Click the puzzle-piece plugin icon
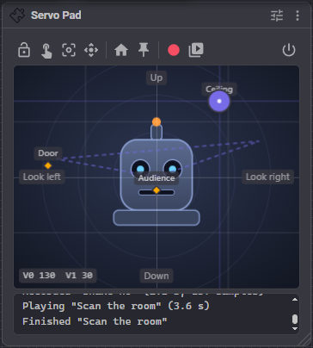Screen dimensions: 313x348 [x=17, y=16]
